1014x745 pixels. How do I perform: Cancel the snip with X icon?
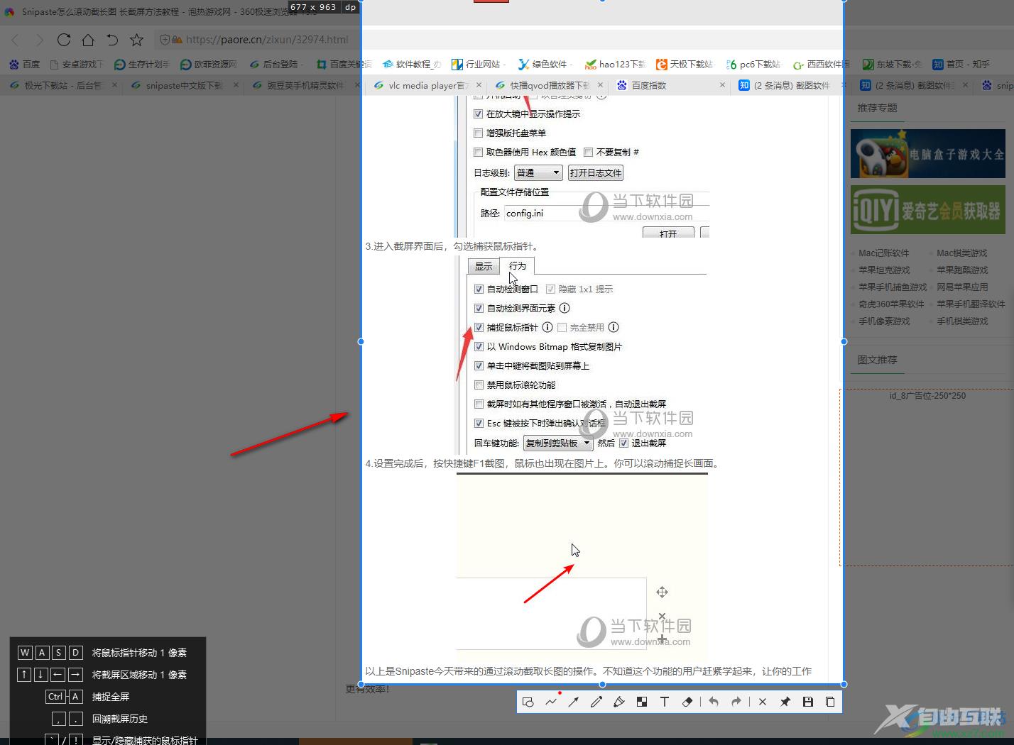pos(763,702)
